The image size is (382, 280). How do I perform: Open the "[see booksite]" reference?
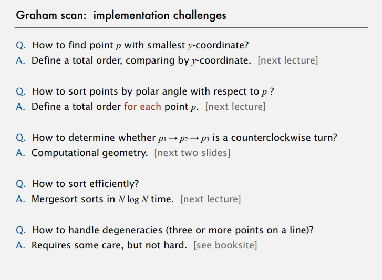(225, 245)
